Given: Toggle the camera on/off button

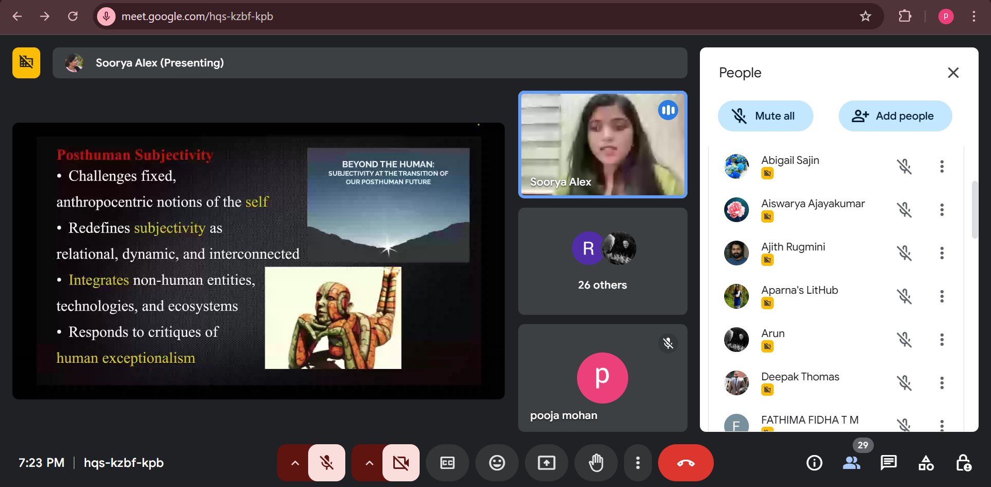Looking at the screenshot, I should 401,463.
